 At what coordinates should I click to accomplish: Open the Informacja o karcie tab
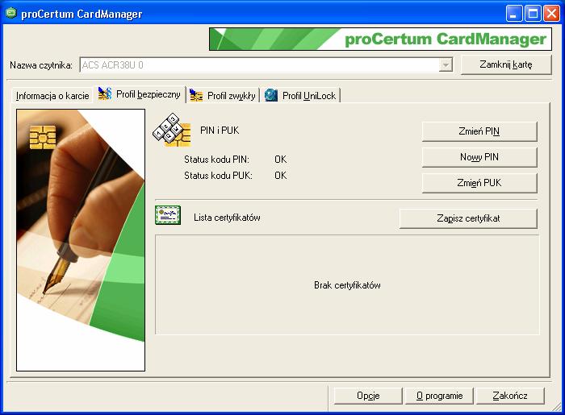click(52, 96)
